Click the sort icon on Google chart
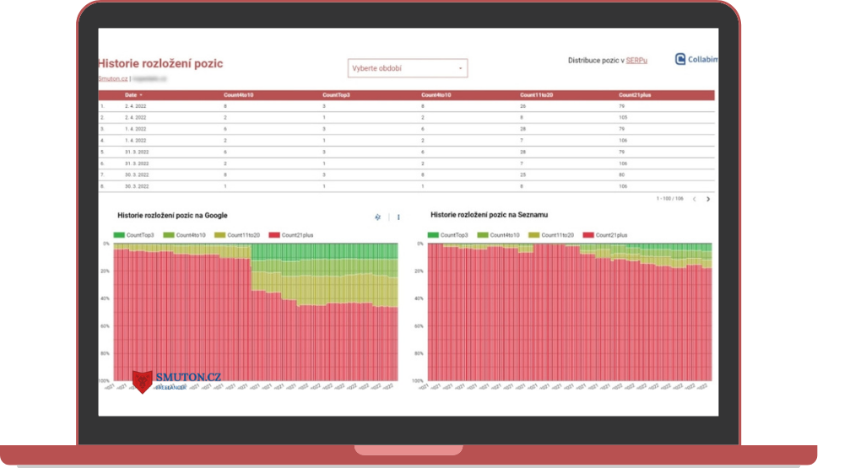 [378, 218]
